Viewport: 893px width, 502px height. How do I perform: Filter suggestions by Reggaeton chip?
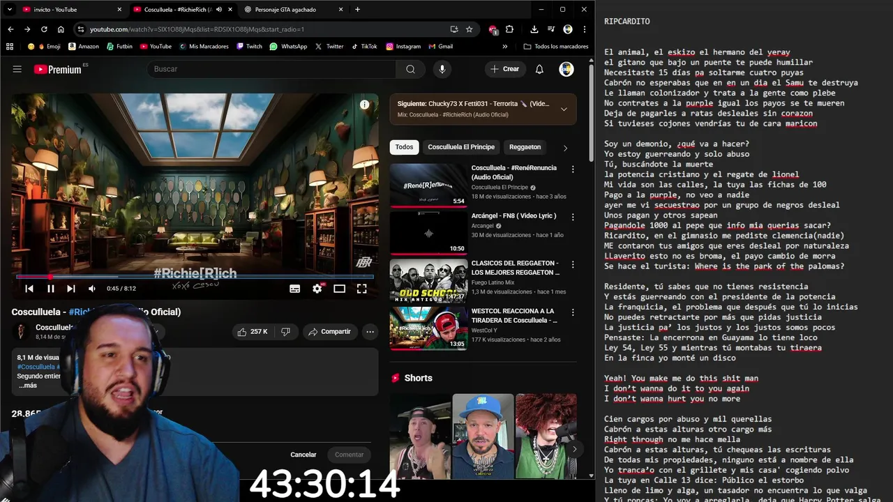(525, 147)
